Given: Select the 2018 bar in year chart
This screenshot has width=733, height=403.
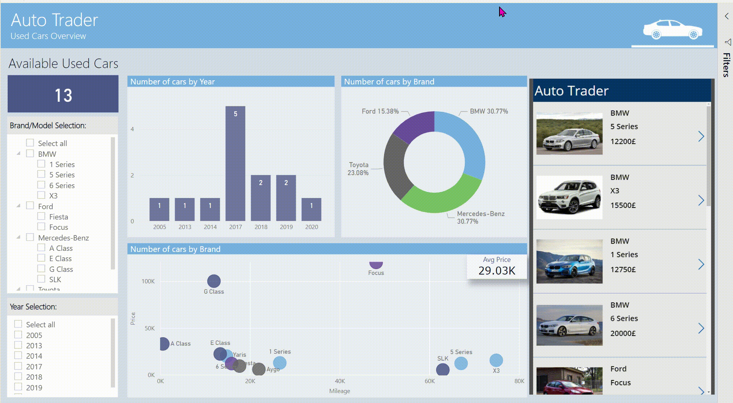Looking at the screenshot, I should point(261,198).
